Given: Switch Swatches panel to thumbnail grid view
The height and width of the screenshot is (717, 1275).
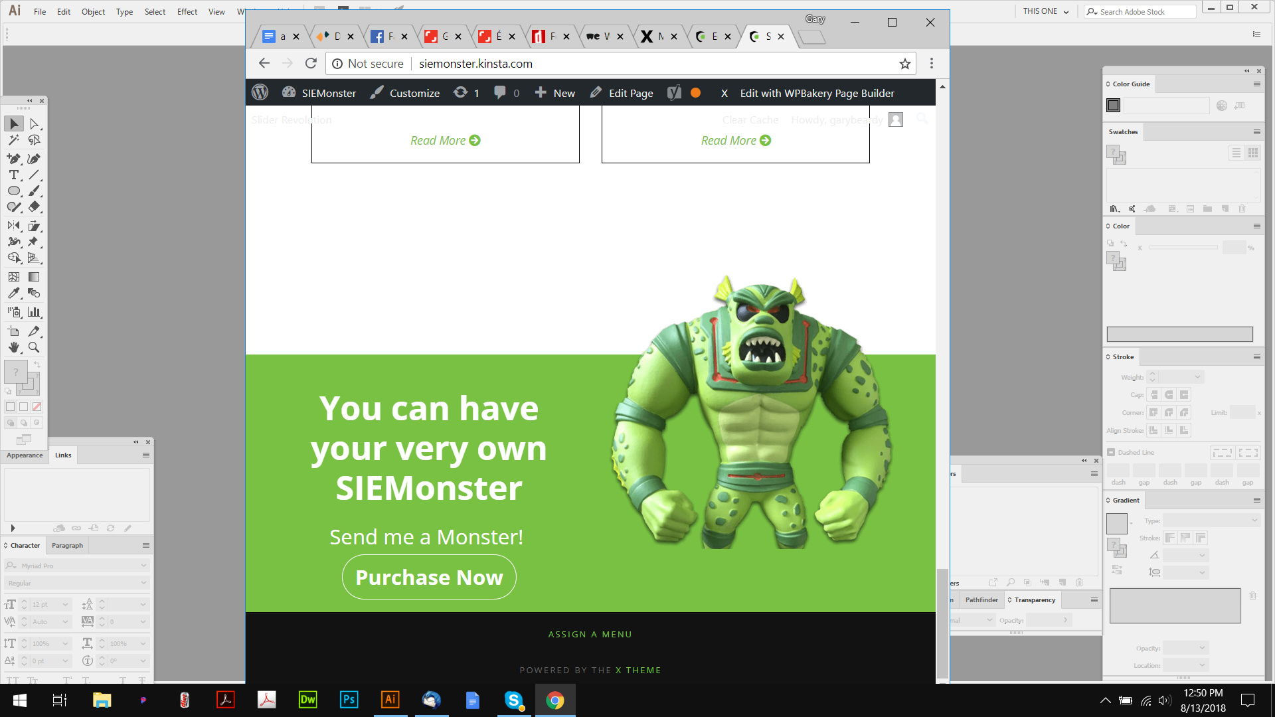Looking at the screenshot, I should (x=1253, y=153).
